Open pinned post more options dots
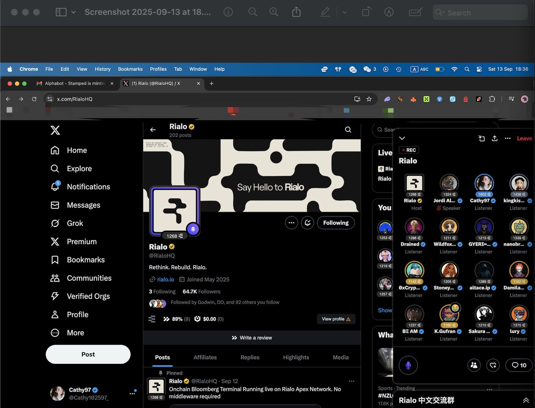 pyautogui.click(x=351, y=381)
